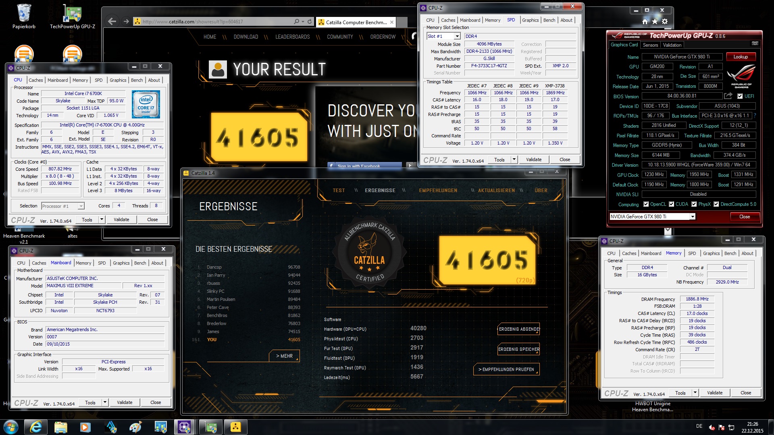Toggle the PhysX checkbox

[x=694, y=204]
